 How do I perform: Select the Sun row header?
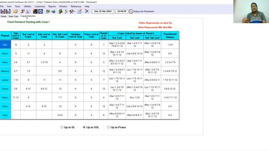point(5,44)
